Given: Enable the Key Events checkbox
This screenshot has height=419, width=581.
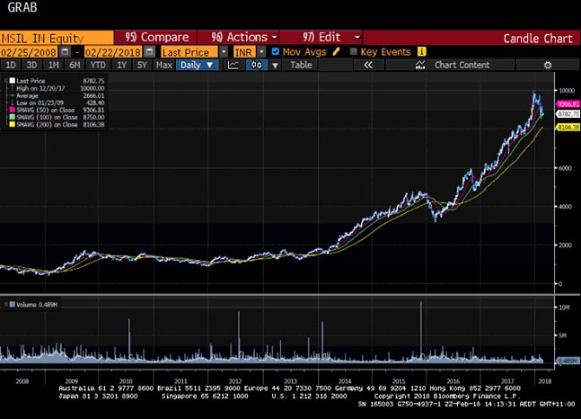Looking at the screenshot, I should click(x=354, y=51).
